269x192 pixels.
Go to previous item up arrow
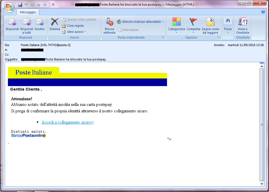(x=39, y=5)
